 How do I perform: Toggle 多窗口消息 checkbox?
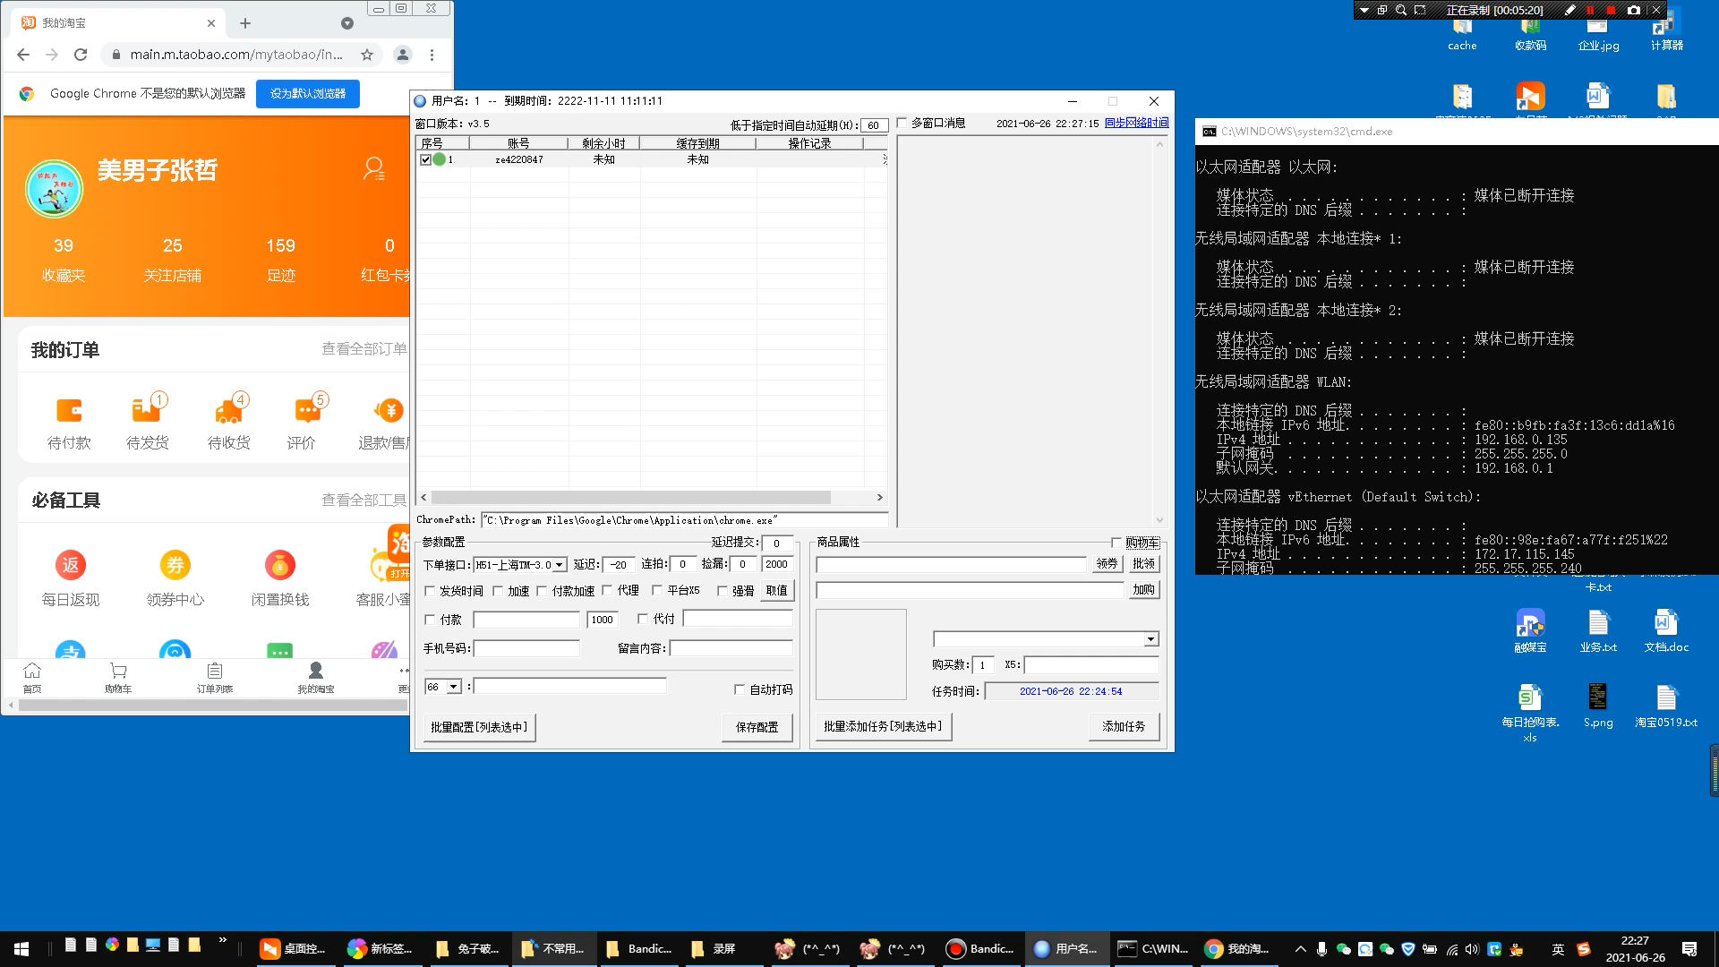coord(902,123)
